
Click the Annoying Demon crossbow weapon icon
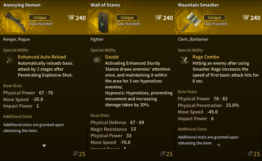[15, 22]
